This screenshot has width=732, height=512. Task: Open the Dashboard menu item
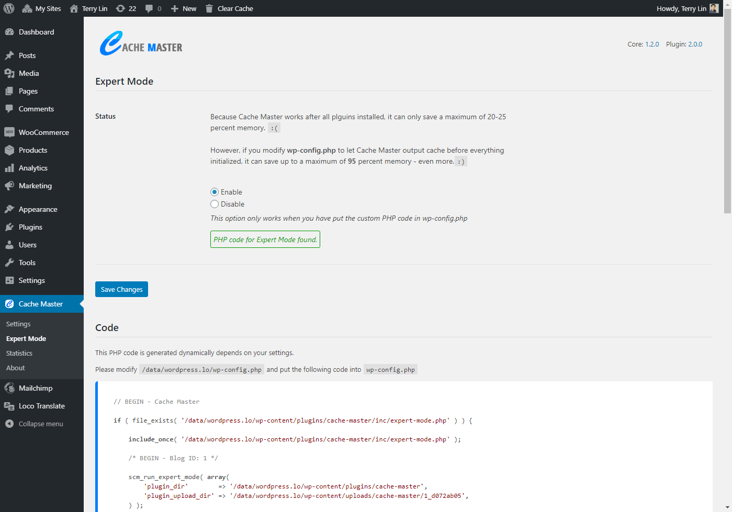coord(42,32)
